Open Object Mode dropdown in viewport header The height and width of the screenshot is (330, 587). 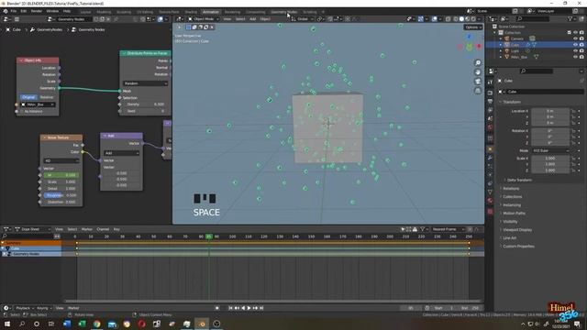pos(204,19)
